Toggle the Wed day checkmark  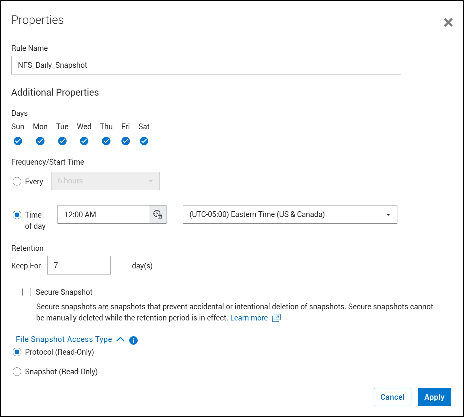click(84, 141)
